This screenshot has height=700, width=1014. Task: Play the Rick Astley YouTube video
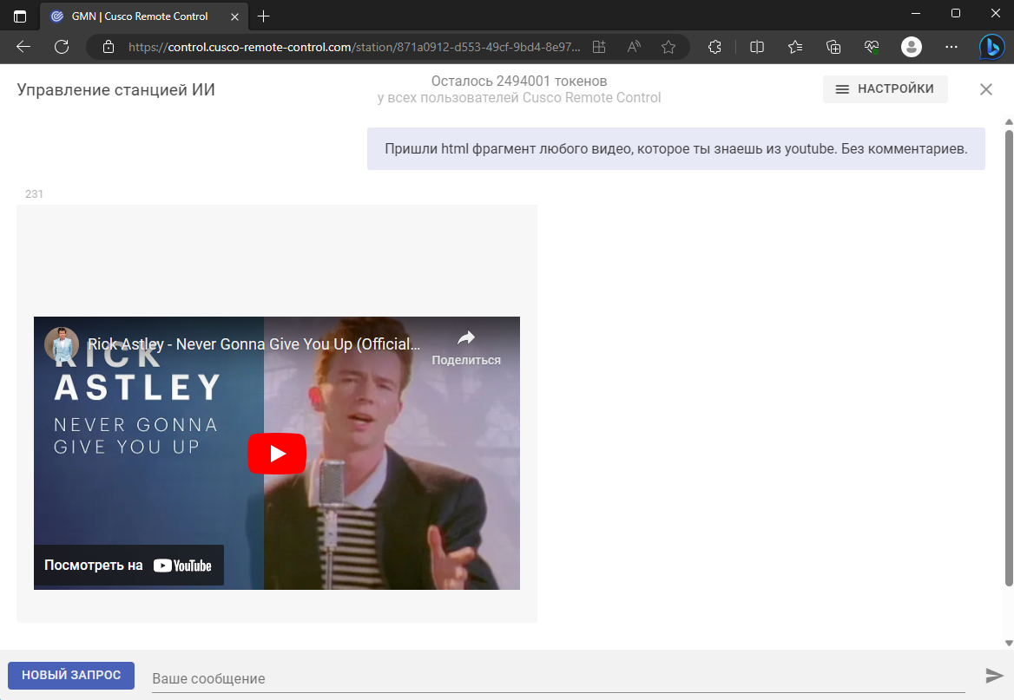pyautogui.click(x=277, y=453)
